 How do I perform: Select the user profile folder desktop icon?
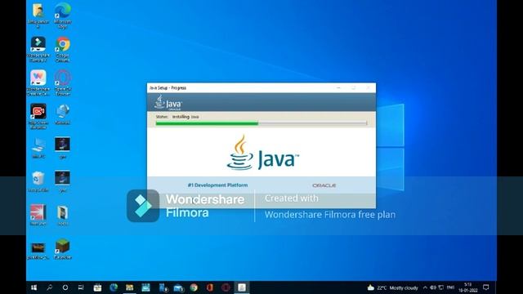[38, 15]
